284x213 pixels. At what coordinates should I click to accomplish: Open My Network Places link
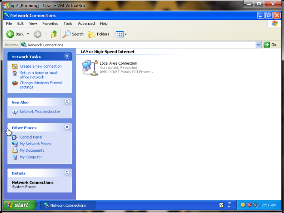coord(35,144)
